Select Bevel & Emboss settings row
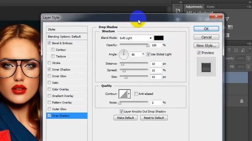252x141 pixels. [x=67, y=43]
